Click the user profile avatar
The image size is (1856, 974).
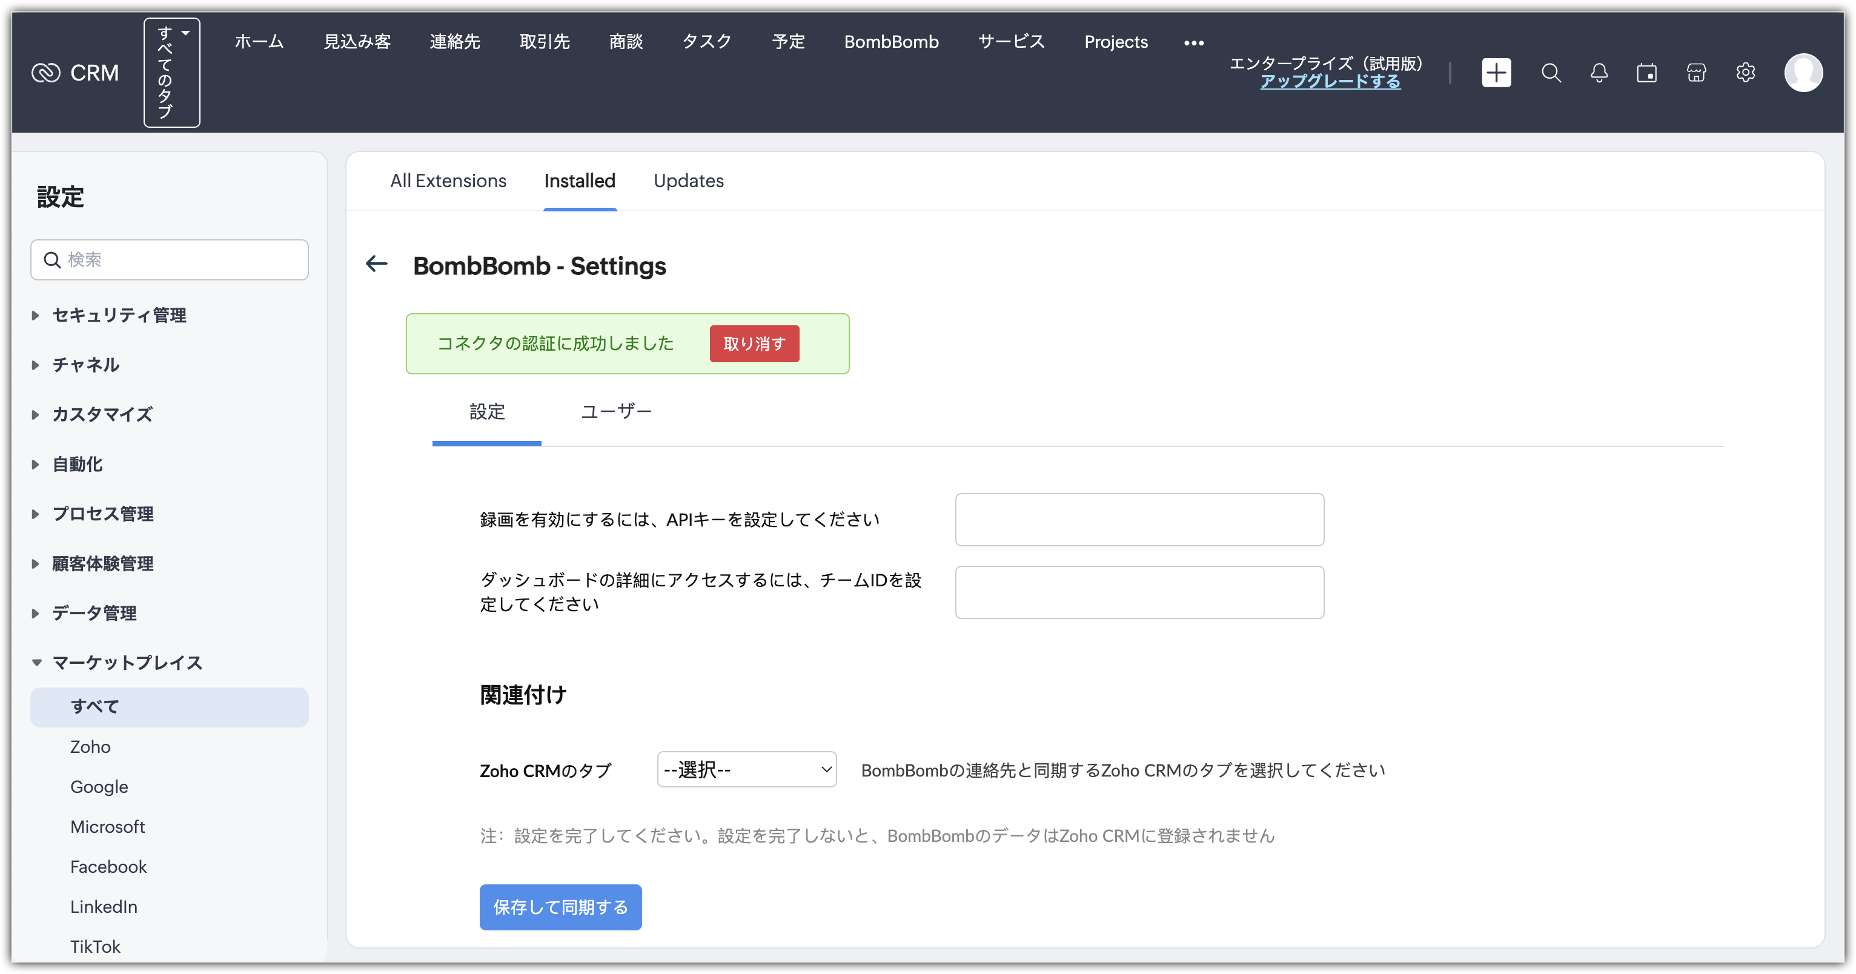(x=1803, y=73)
